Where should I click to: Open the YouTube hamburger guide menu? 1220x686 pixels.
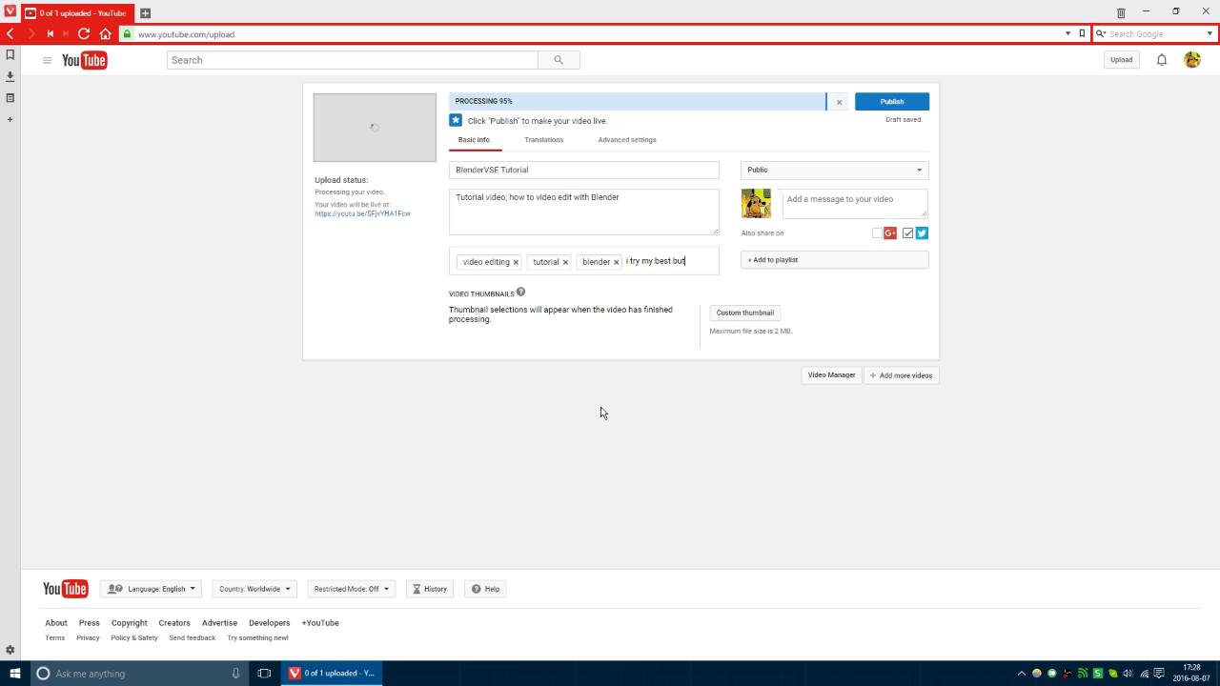point(47,60)
